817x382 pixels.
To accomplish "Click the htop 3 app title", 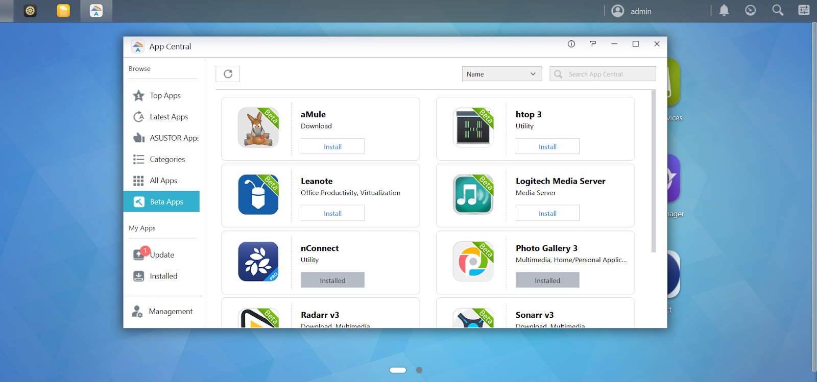I will pos(528,114).
